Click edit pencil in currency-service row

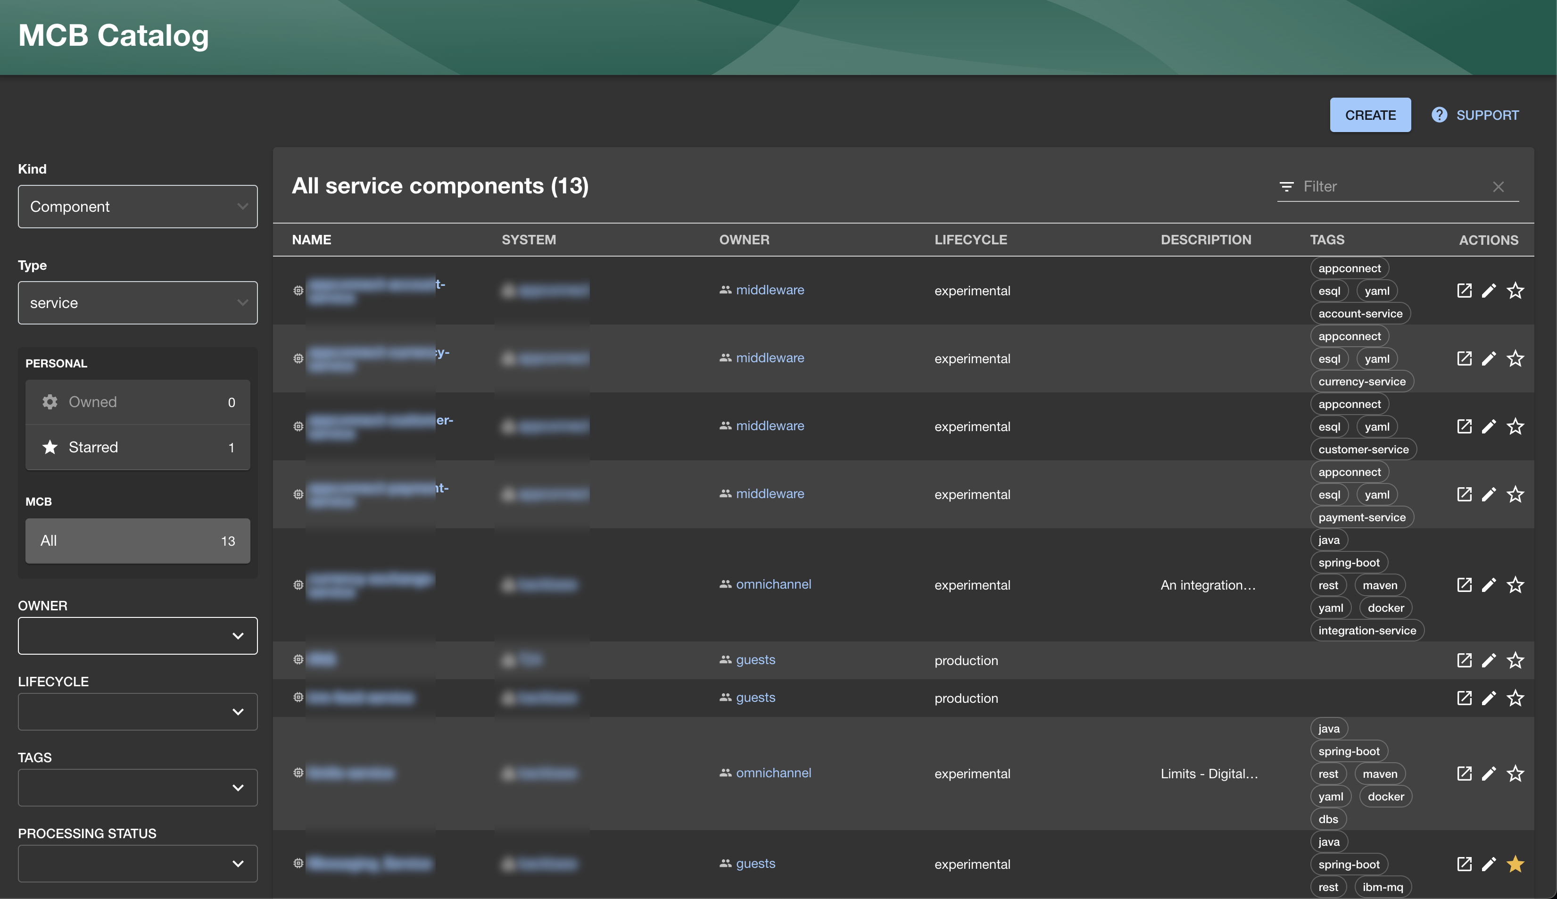click(x=1489, y=358)
